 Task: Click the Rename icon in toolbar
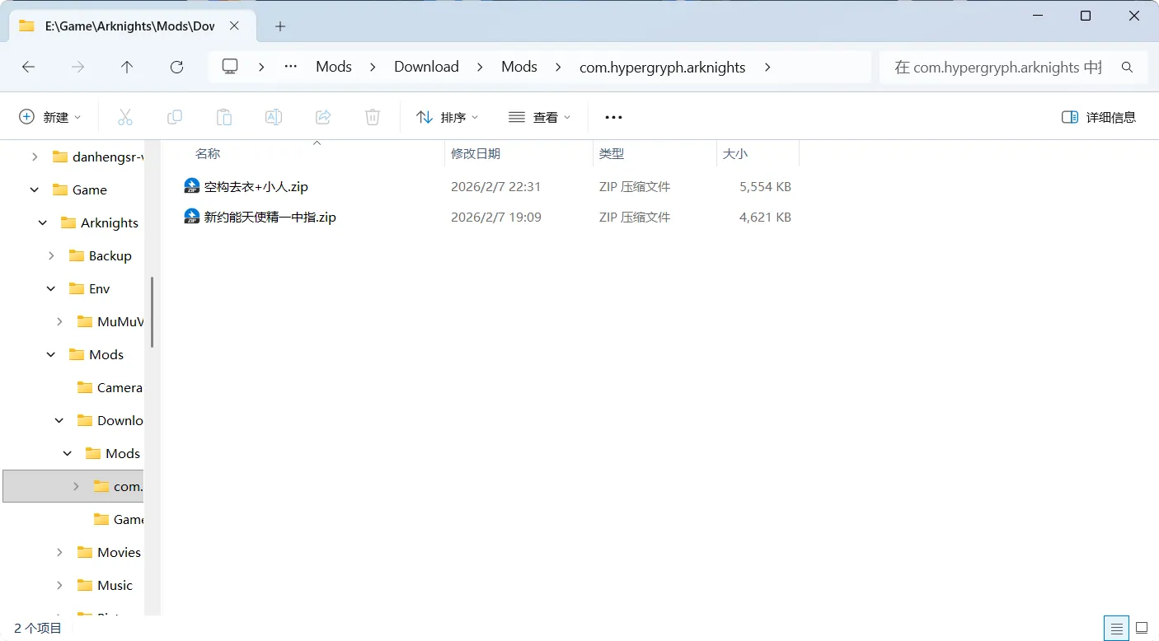(x=274, y=117)
